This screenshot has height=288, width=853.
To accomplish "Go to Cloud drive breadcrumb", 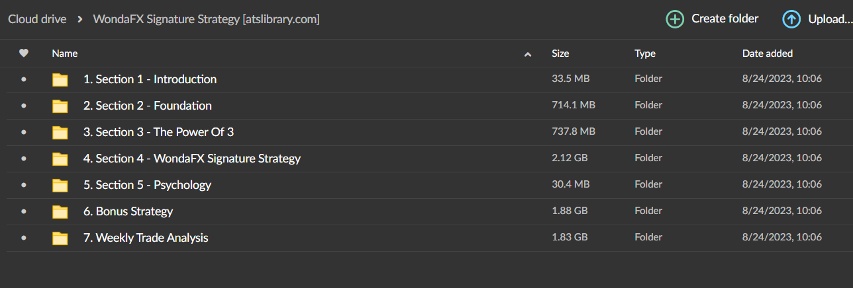I will (37, 19).
